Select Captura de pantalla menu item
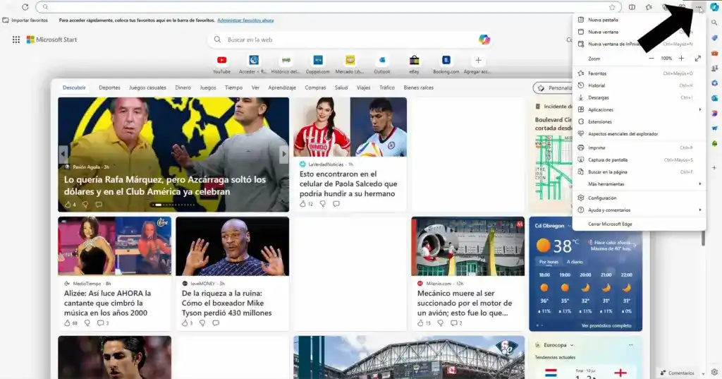 point(639,160)
